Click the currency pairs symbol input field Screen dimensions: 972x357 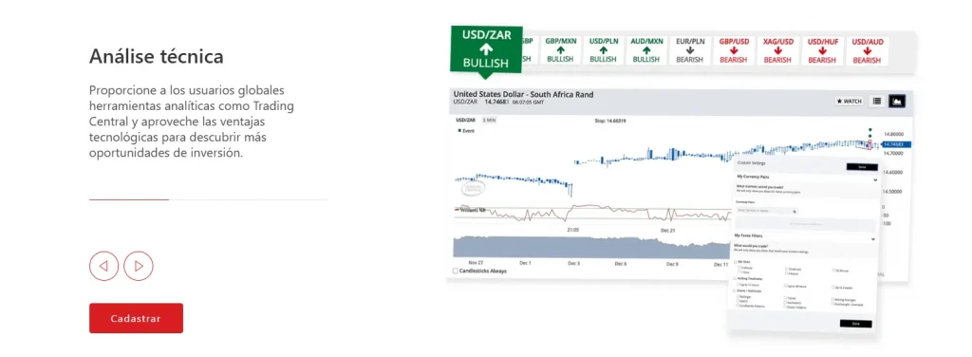767,212
